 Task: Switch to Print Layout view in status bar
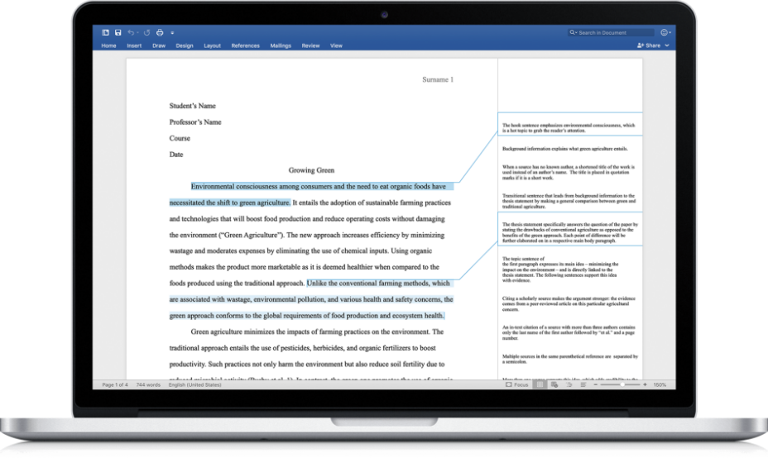coord(540,384)
